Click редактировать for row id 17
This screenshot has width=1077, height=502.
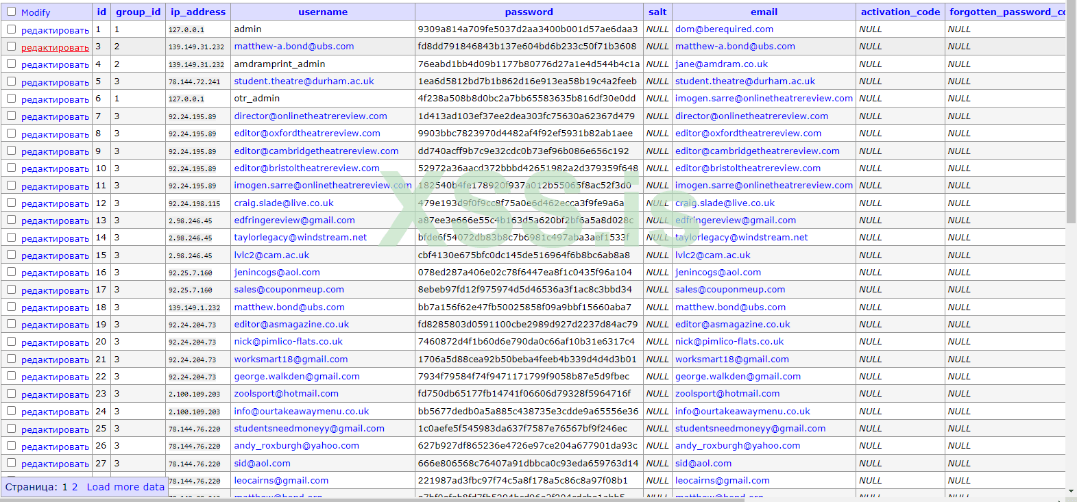coord(55,290)
